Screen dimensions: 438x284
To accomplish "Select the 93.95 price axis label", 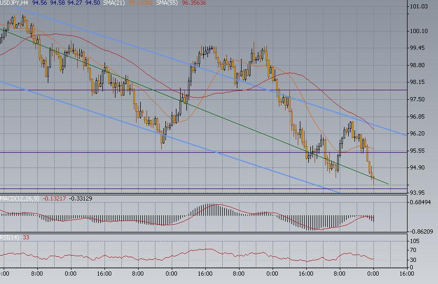I will click(x=419, y=192).
